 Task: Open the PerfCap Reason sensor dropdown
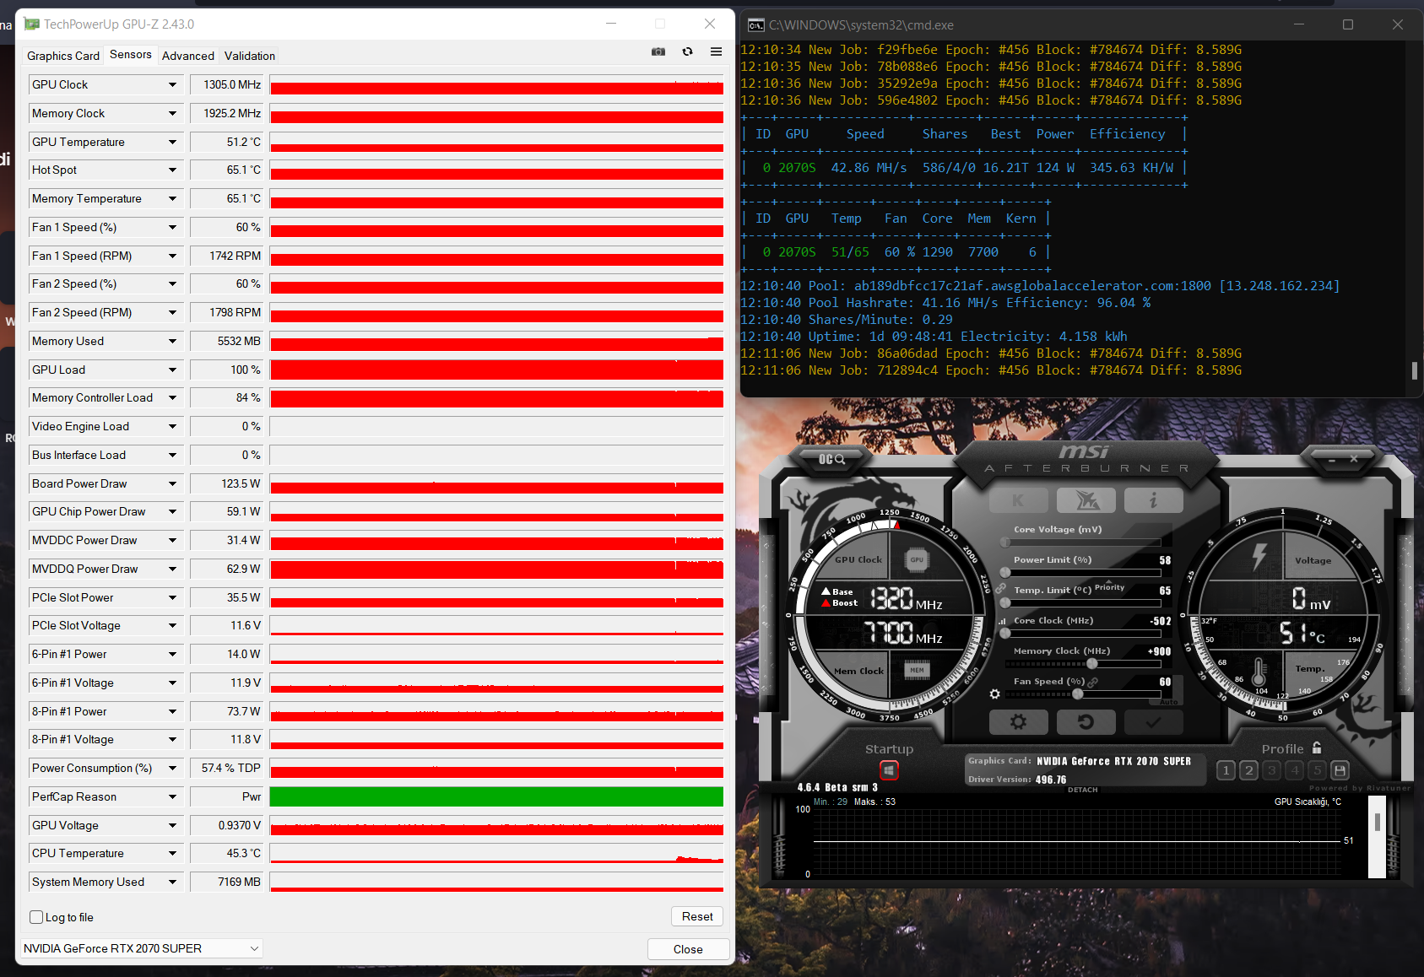point(172,796)
